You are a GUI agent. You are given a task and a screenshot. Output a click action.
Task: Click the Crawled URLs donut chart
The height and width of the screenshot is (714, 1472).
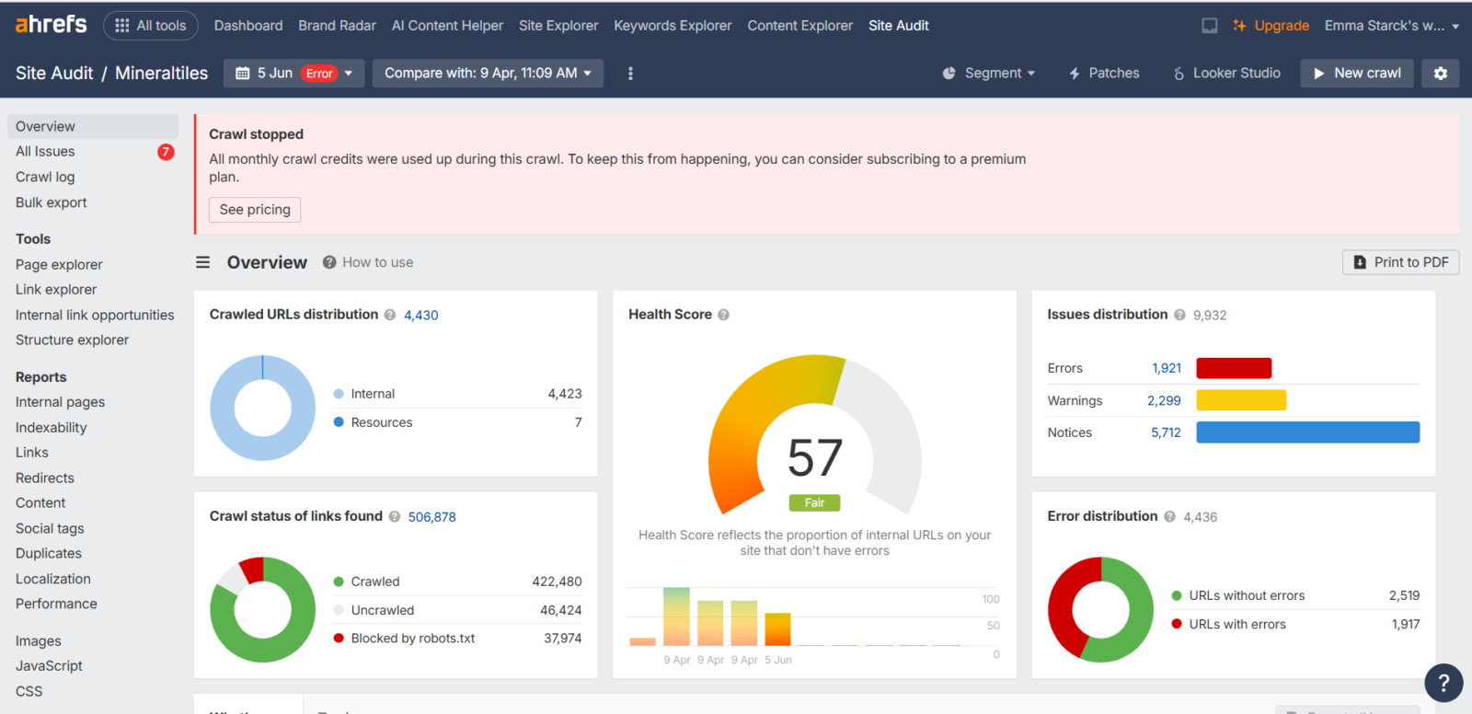[x=262, y=408]
